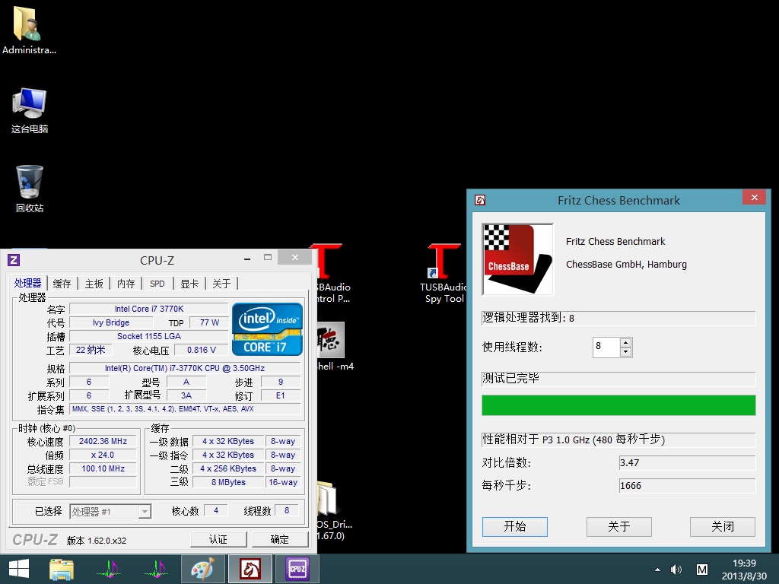Click the 认证 button in CPU-Z

point(218,539)
